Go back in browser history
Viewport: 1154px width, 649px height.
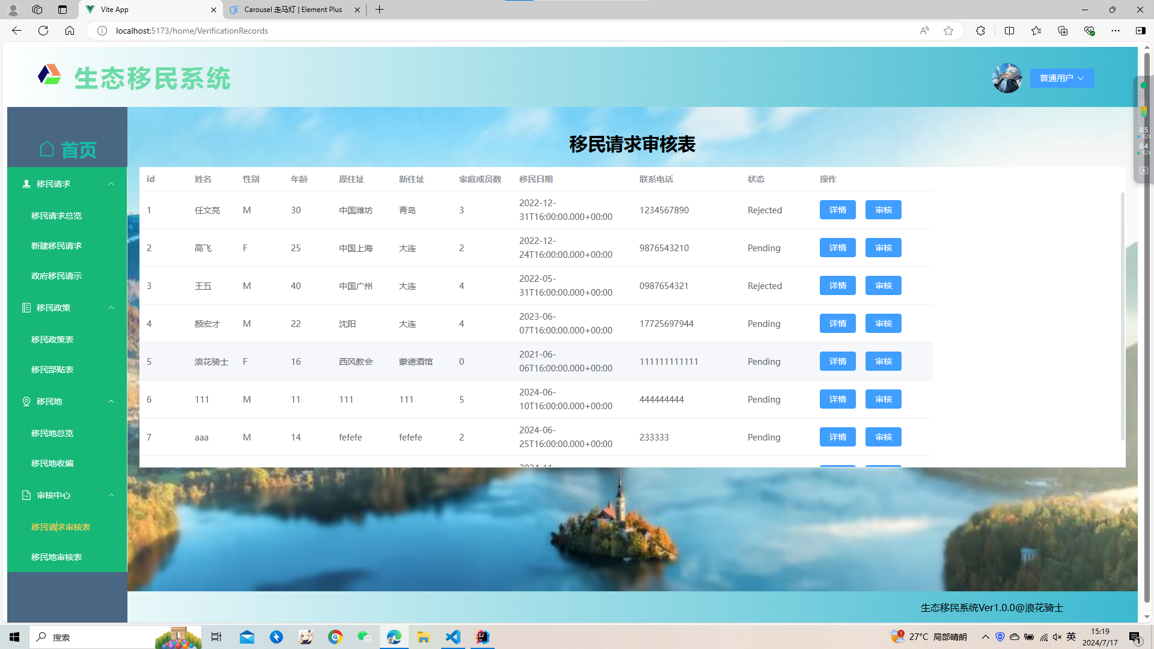tap(17, 31)
